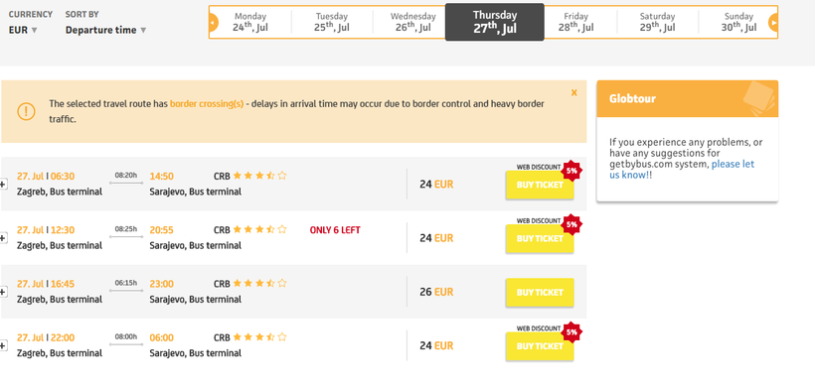Buy ticket for the 26 EUR bus
Image resolution: width=815 pixels, height=389 pixels.
(x=540, y=293)
